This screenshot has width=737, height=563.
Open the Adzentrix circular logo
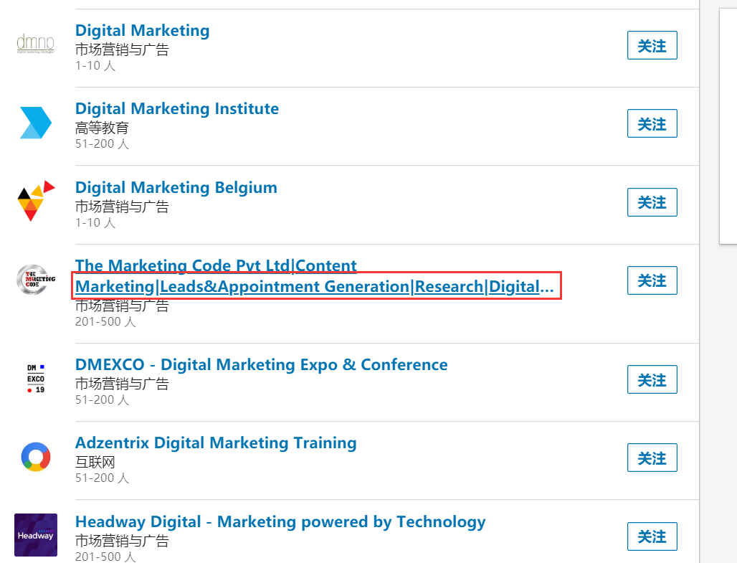click(35, 457)
